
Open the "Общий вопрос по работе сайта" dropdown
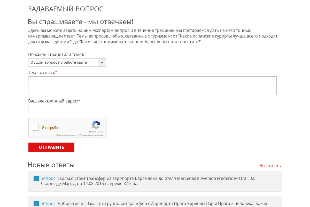click(63, 62)
